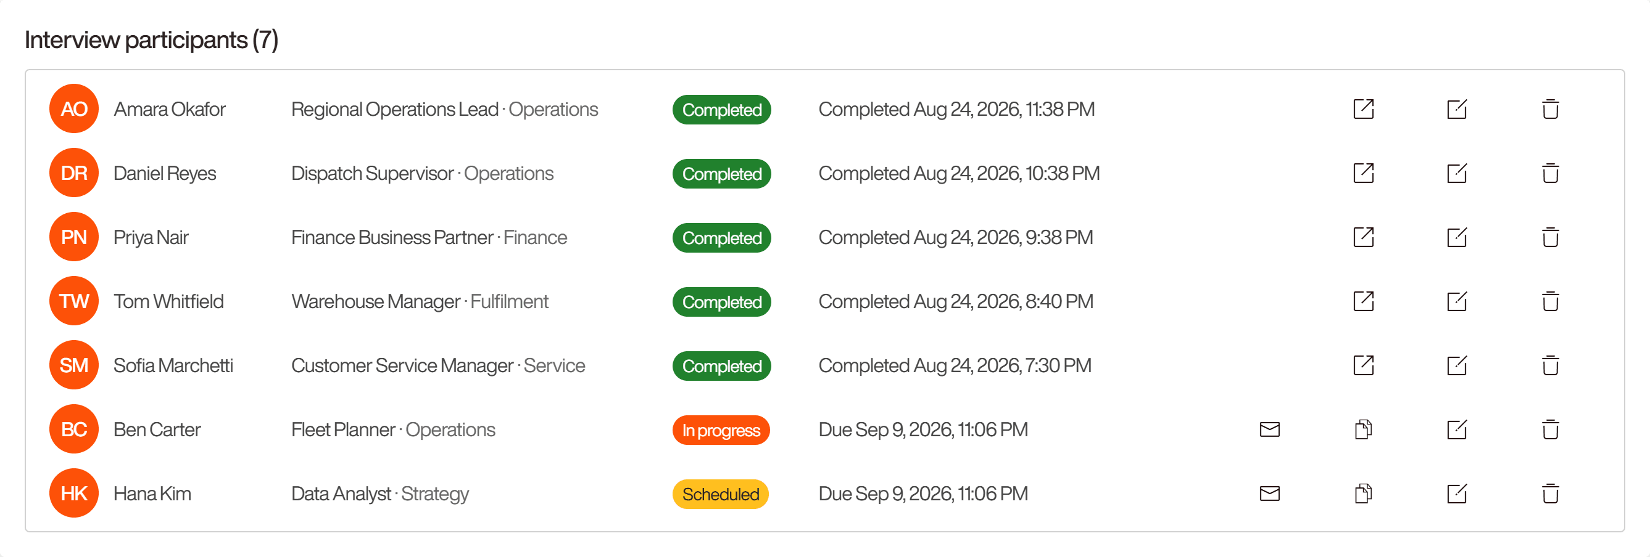Image resolution: width=1650 pixels, height=557 pixels.
Task: Click the HK avatar circle
Action: 73,493
